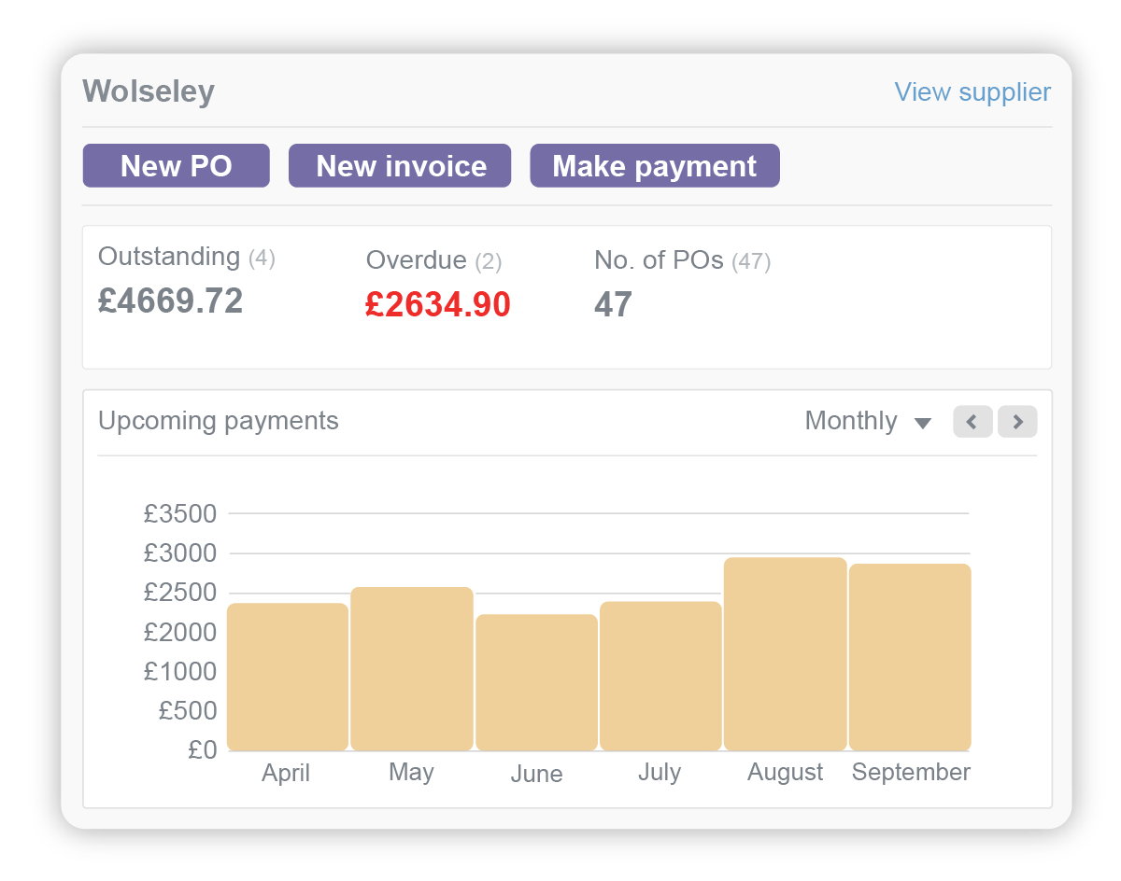
Task: Click the Outstanding (4) label
Action: click(x=186, y=257)
